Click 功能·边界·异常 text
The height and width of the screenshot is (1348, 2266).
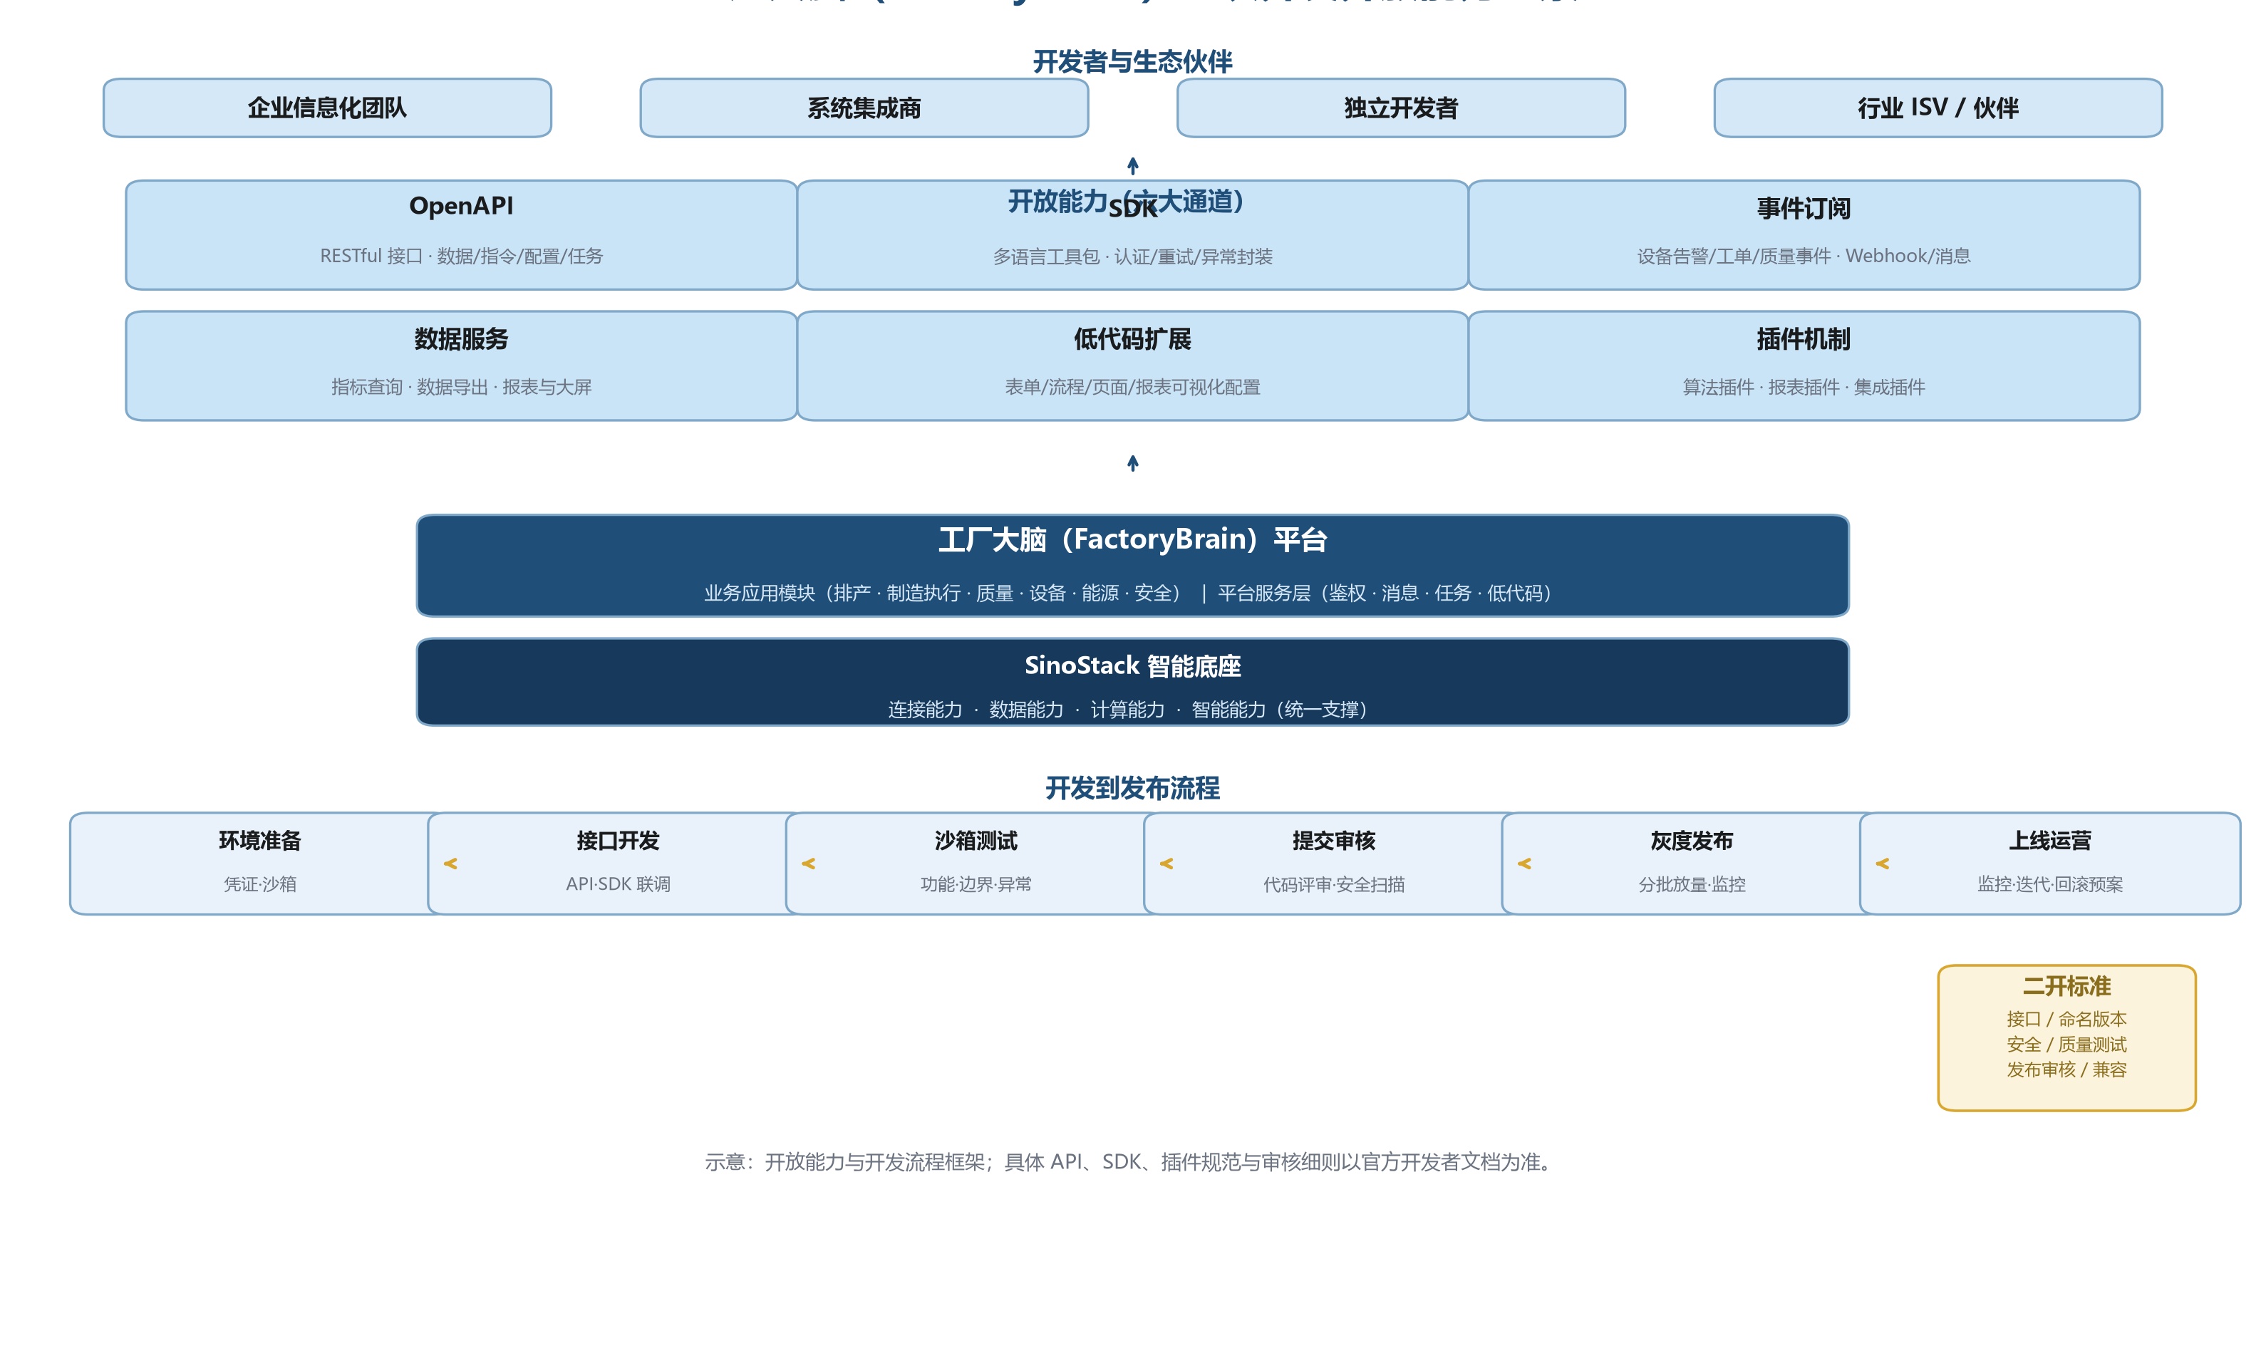click(x=976, y=884)
